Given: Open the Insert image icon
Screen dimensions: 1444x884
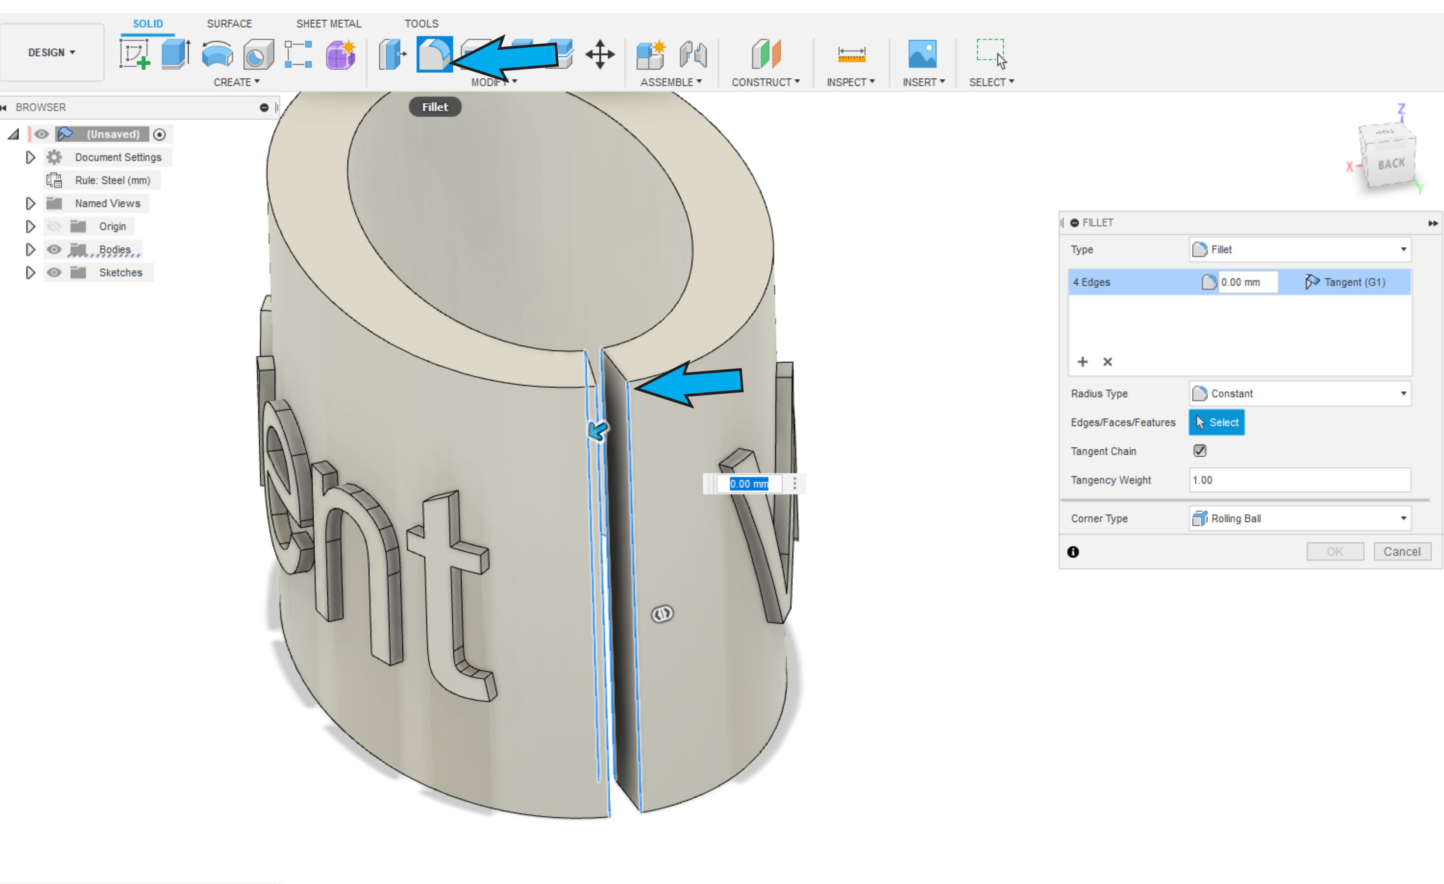Looking at the screenshot, I should [922, 54].
